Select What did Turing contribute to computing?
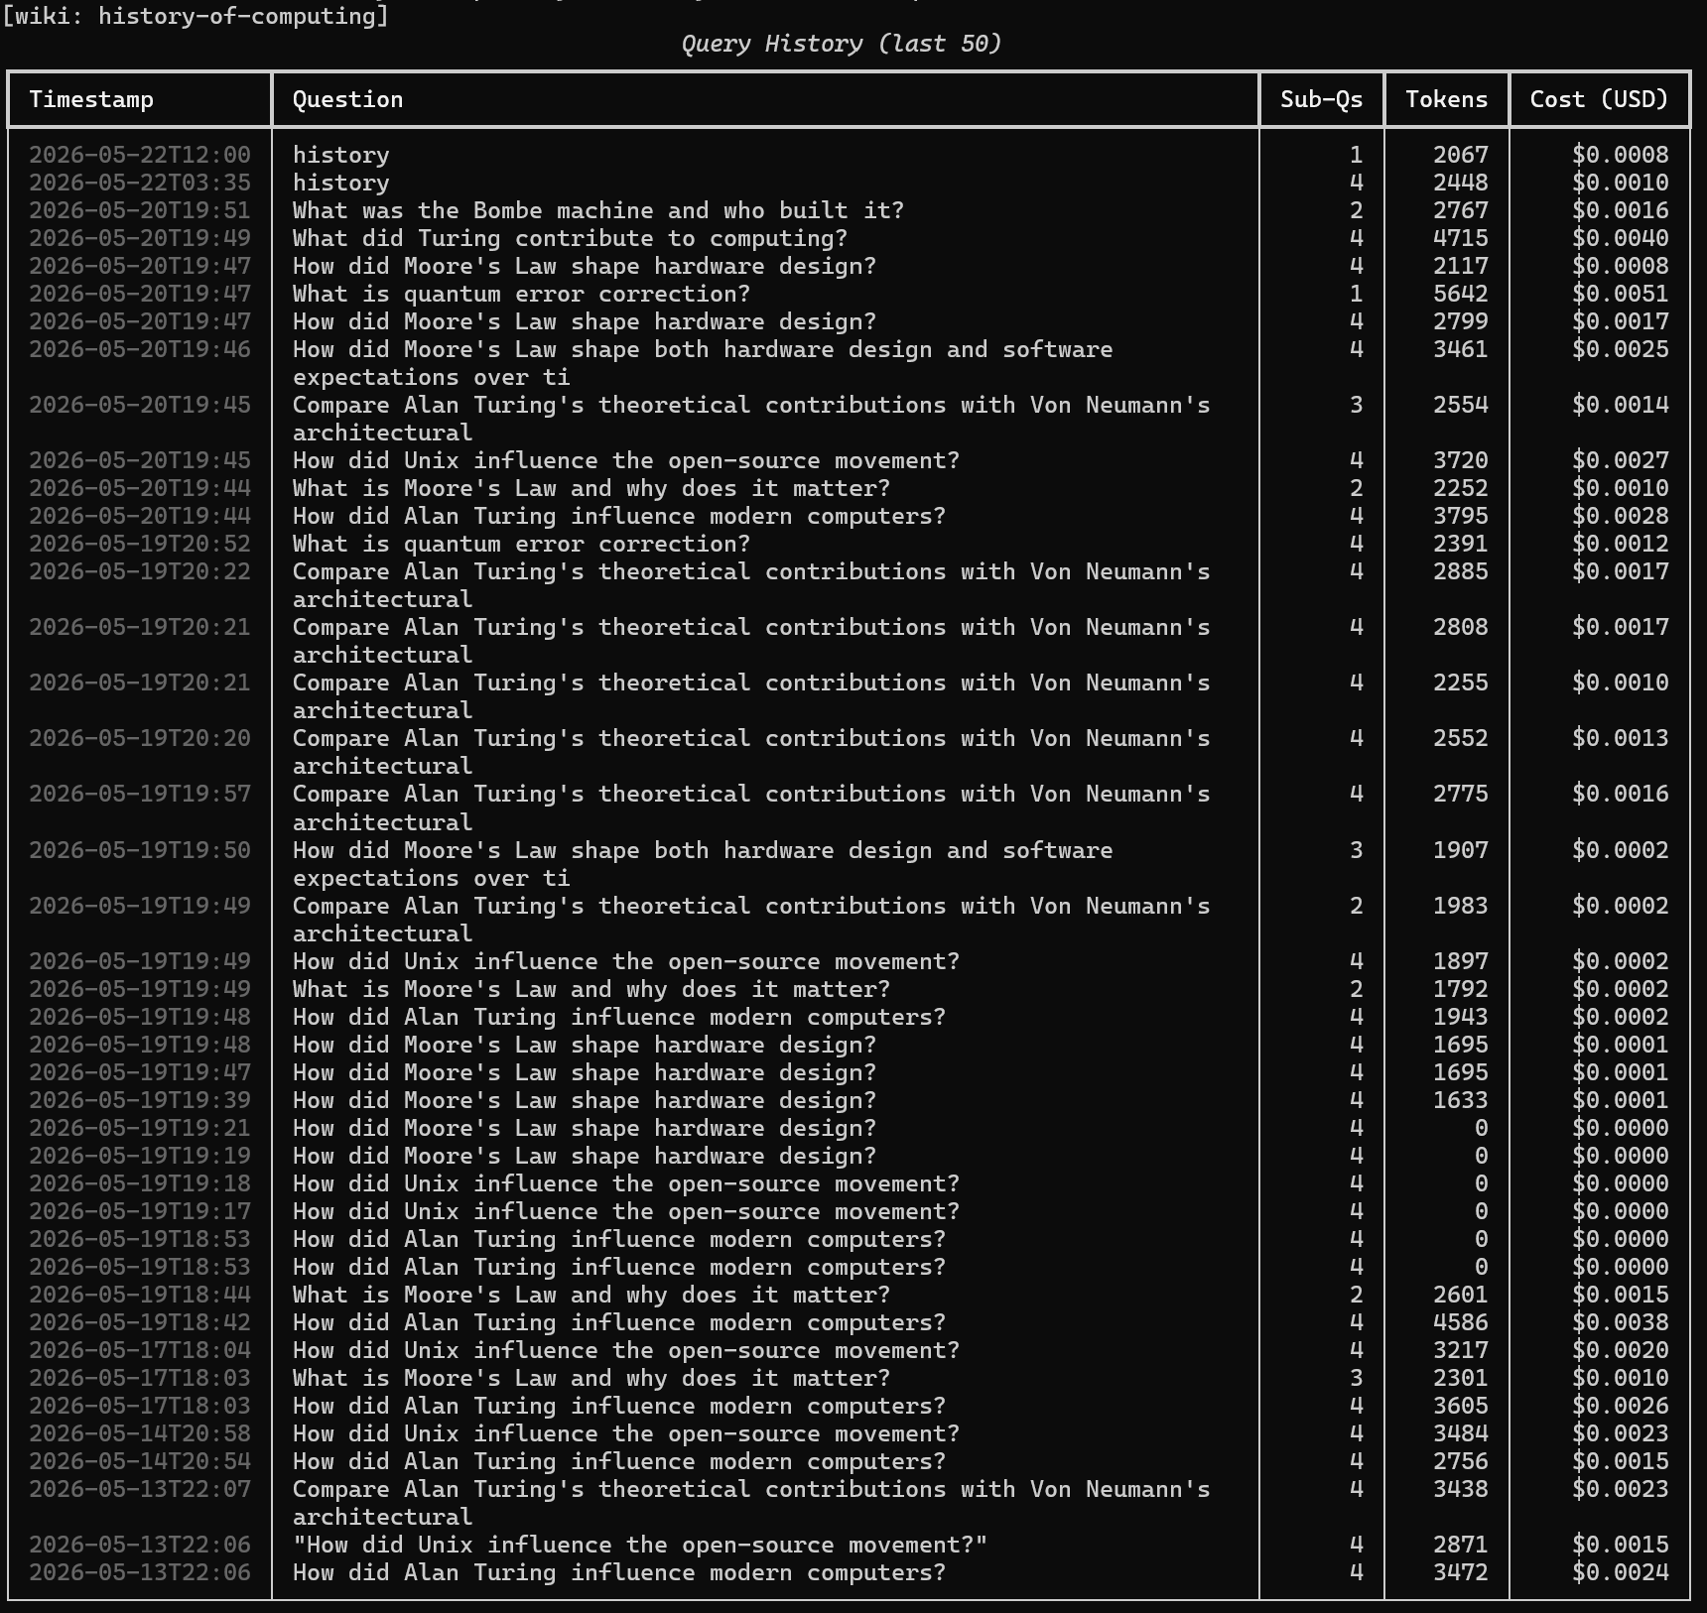The height and width of the screenshot is (1613, 1707). pyautogui.click(x=570, y=238)
